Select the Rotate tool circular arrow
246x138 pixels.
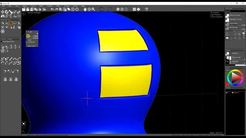tap(7, 12)
